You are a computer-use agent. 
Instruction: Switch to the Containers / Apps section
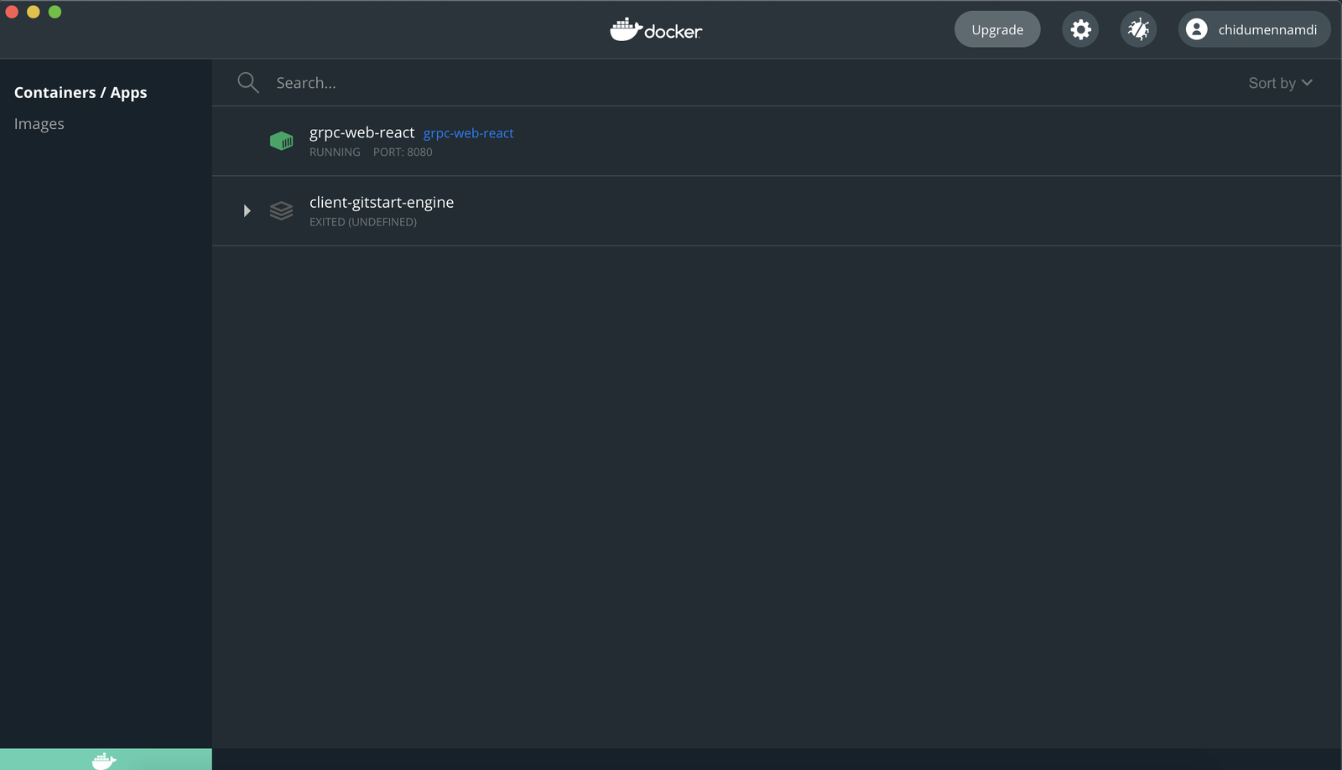tap(81, 92)
